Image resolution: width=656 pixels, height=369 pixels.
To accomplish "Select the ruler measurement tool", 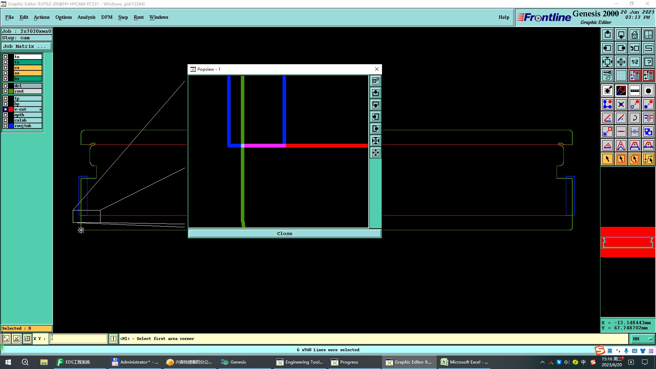I will 634,91.
